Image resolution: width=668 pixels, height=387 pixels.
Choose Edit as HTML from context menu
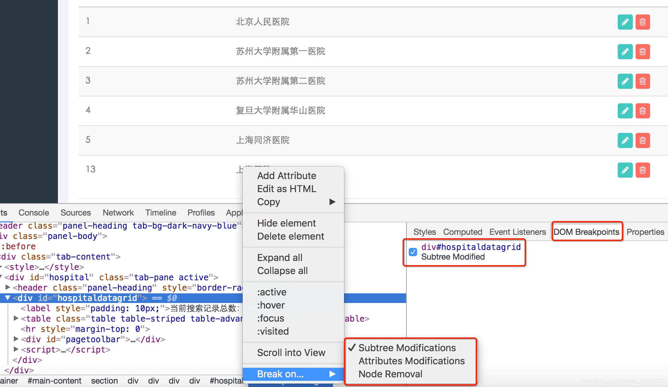click(286, 189)
